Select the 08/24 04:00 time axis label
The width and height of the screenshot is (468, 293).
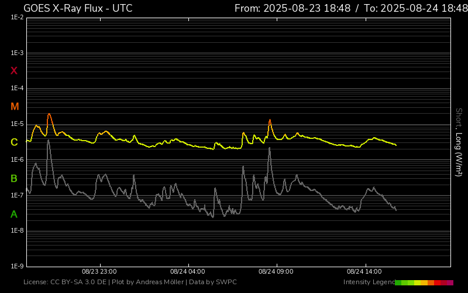(187, 271)
